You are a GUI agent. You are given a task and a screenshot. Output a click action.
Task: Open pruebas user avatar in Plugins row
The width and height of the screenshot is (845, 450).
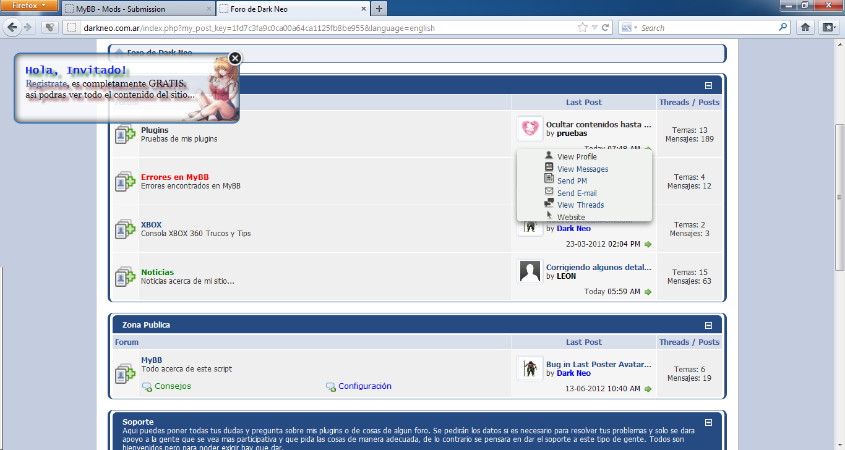pos(530,129)
